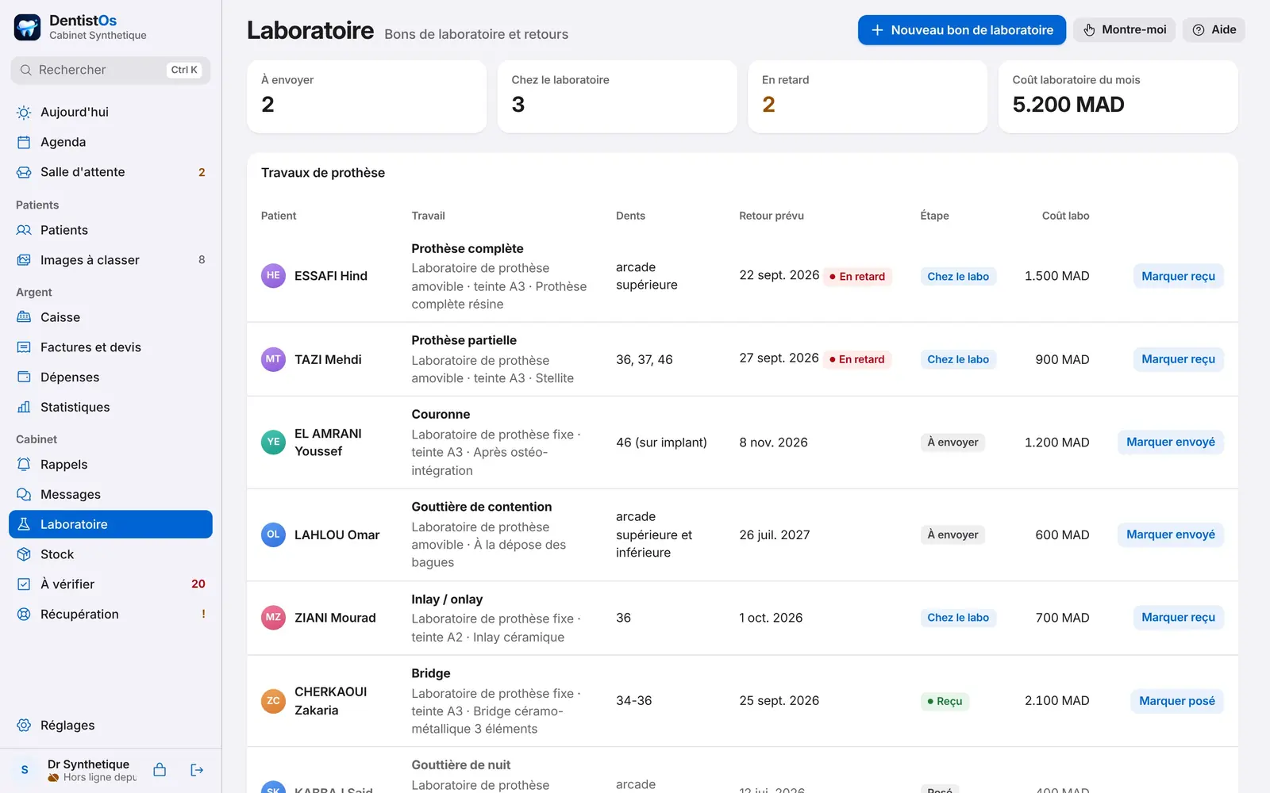Click Reçu status badge for CHERKAOUI
1270x793 pixels.
945,701
